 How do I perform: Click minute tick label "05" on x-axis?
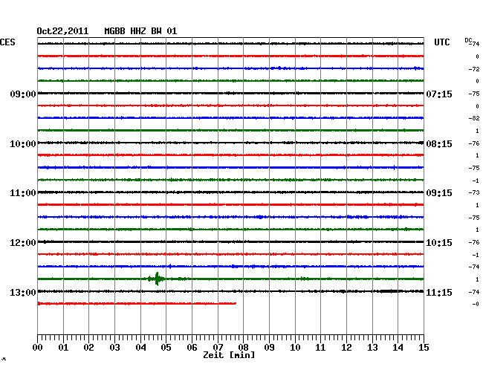point(166,348)
